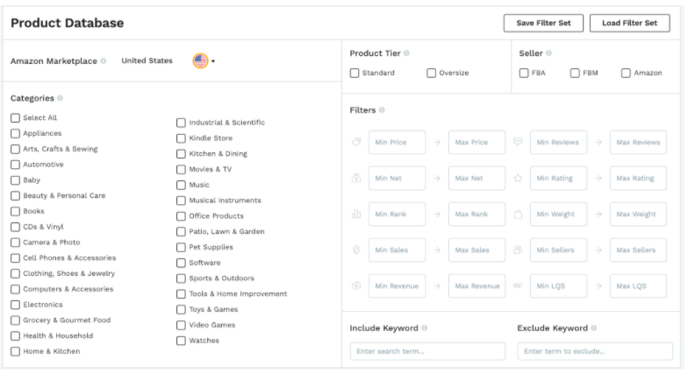Image resolution: width=688 pixels, height=373 pixels.
Task: Enable the FBM seller checkbox
Action: [x=575, y=74]
